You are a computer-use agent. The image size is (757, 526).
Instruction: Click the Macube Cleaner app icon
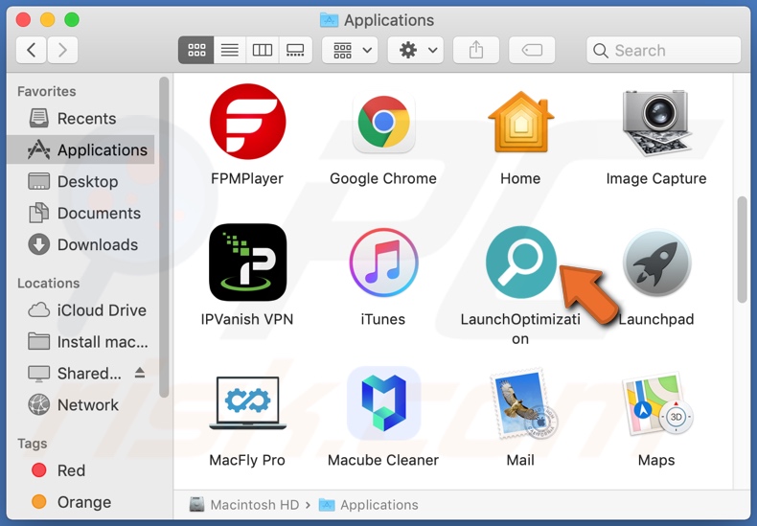pyautogui.click(x=384, y=403)
